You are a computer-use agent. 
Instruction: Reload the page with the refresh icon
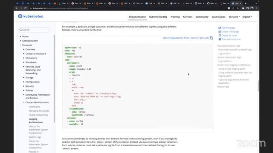point(26,8)
